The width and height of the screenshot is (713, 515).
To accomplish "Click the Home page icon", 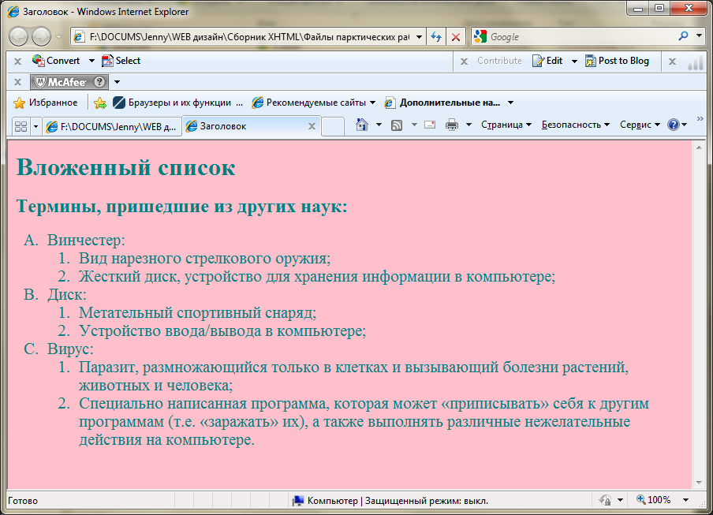I will pos(362,125).
